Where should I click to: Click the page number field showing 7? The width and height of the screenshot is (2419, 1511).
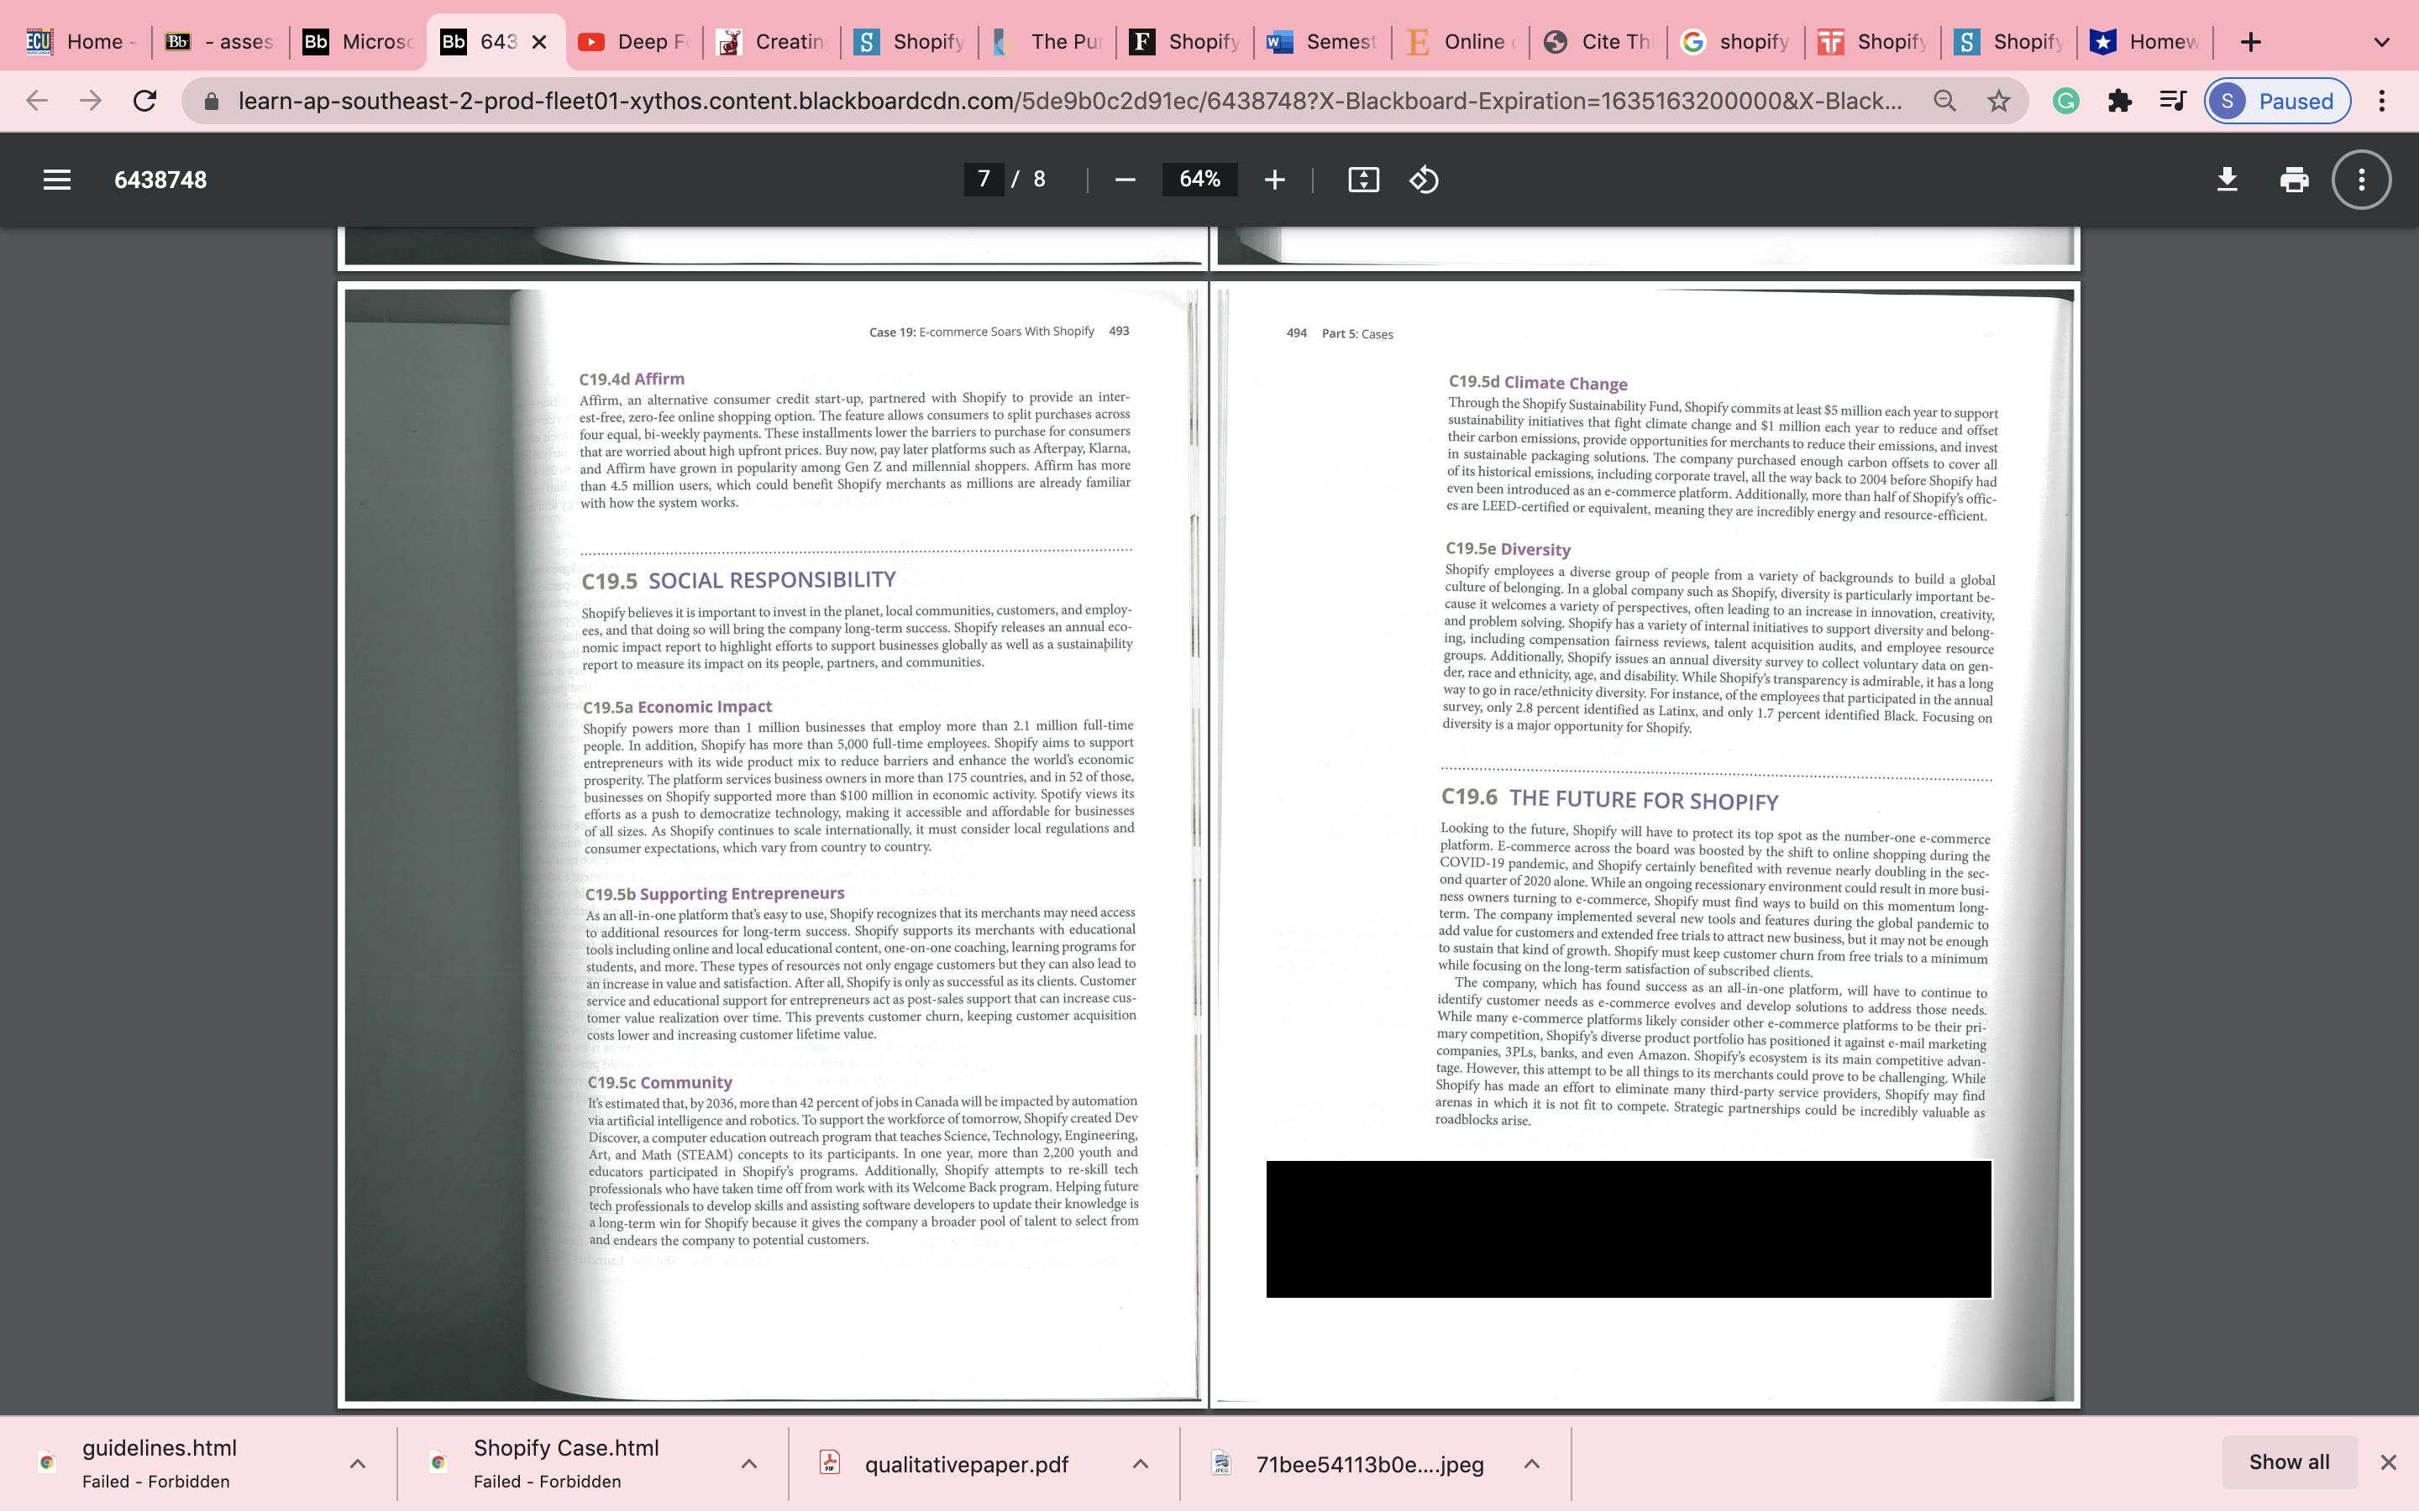(x=984, y=180)
